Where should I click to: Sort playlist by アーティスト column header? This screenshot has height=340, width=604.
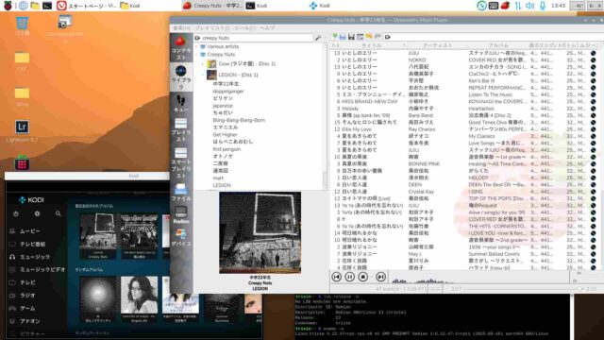coord(437,45)
